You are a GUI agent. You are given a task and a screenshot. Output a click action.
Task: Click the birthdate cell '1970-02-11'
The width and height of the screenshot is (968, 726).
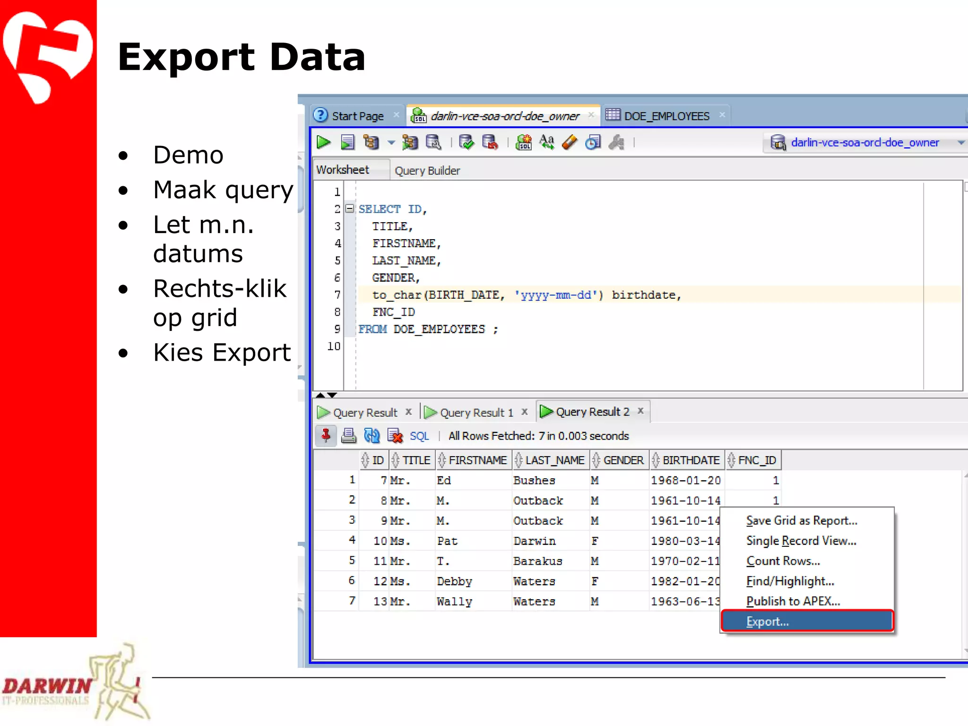coord(686,561)
